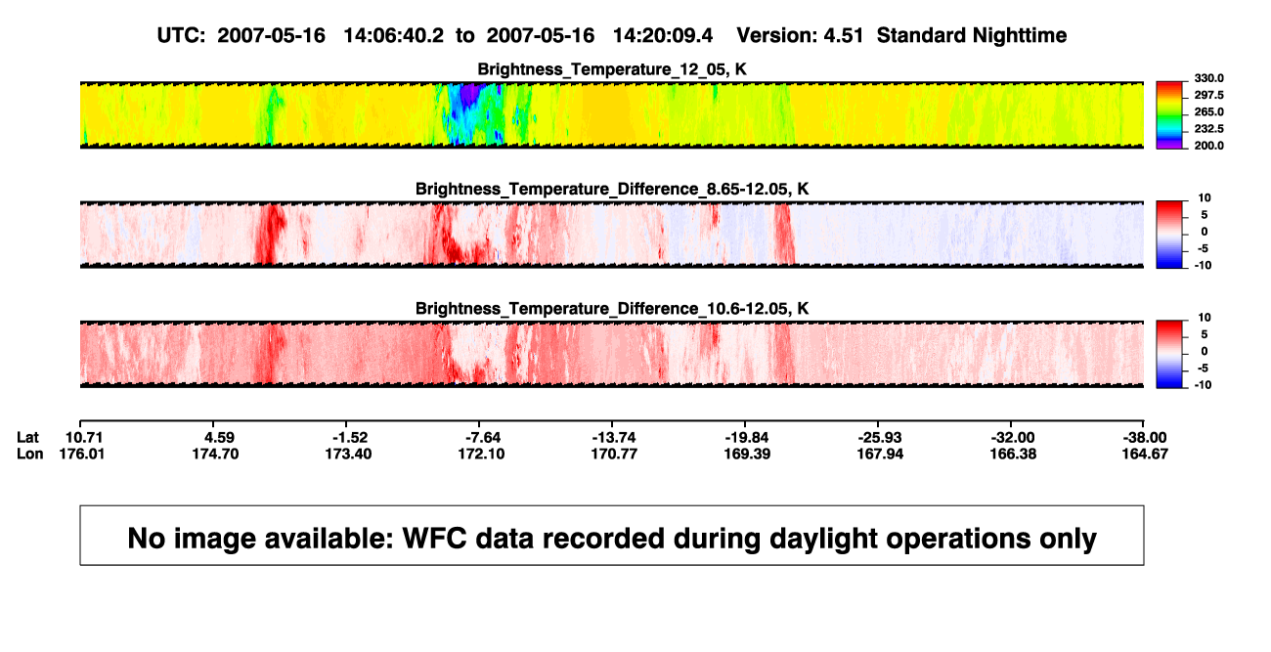Click longitude value 166.38
Screen dimensions: 1271x652
click(x=1014, y=454)
